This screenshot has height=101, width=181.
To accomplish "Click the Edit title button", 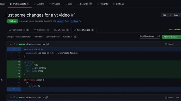I will coord(164,15).
